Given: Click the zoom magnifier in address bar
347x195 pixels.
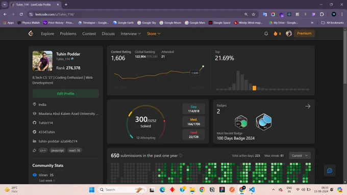Looking at the screenshot, I should click(x=246, y=14).
